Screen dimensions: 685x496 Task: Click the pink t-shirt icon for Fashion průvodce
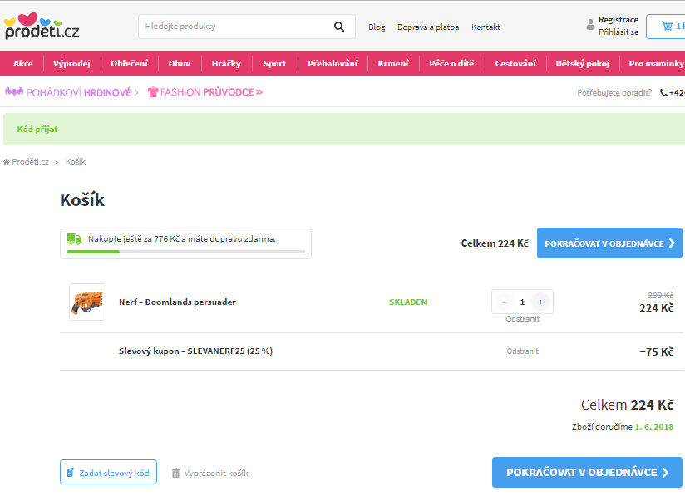point(153,92)
